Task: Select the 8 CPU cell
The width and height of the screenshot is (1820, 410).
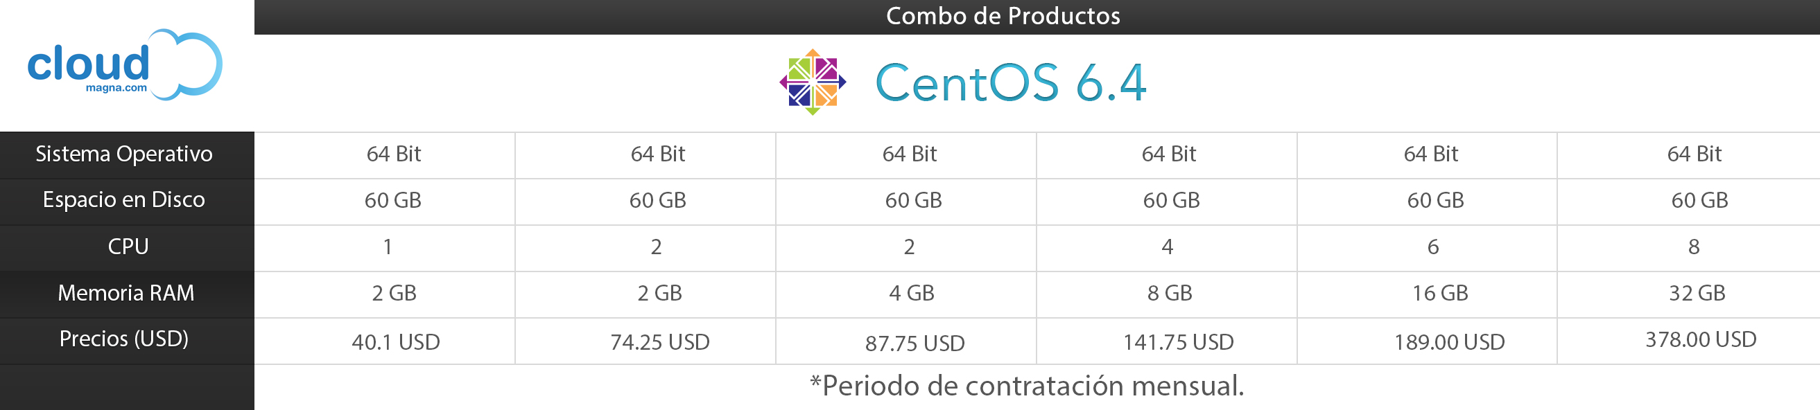Action: point(1694,247)
